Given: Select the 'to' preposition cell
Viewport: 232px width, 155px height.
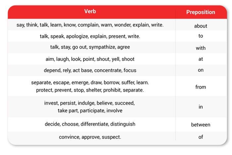Looking at the screenshot, I should tap(201, 36).
